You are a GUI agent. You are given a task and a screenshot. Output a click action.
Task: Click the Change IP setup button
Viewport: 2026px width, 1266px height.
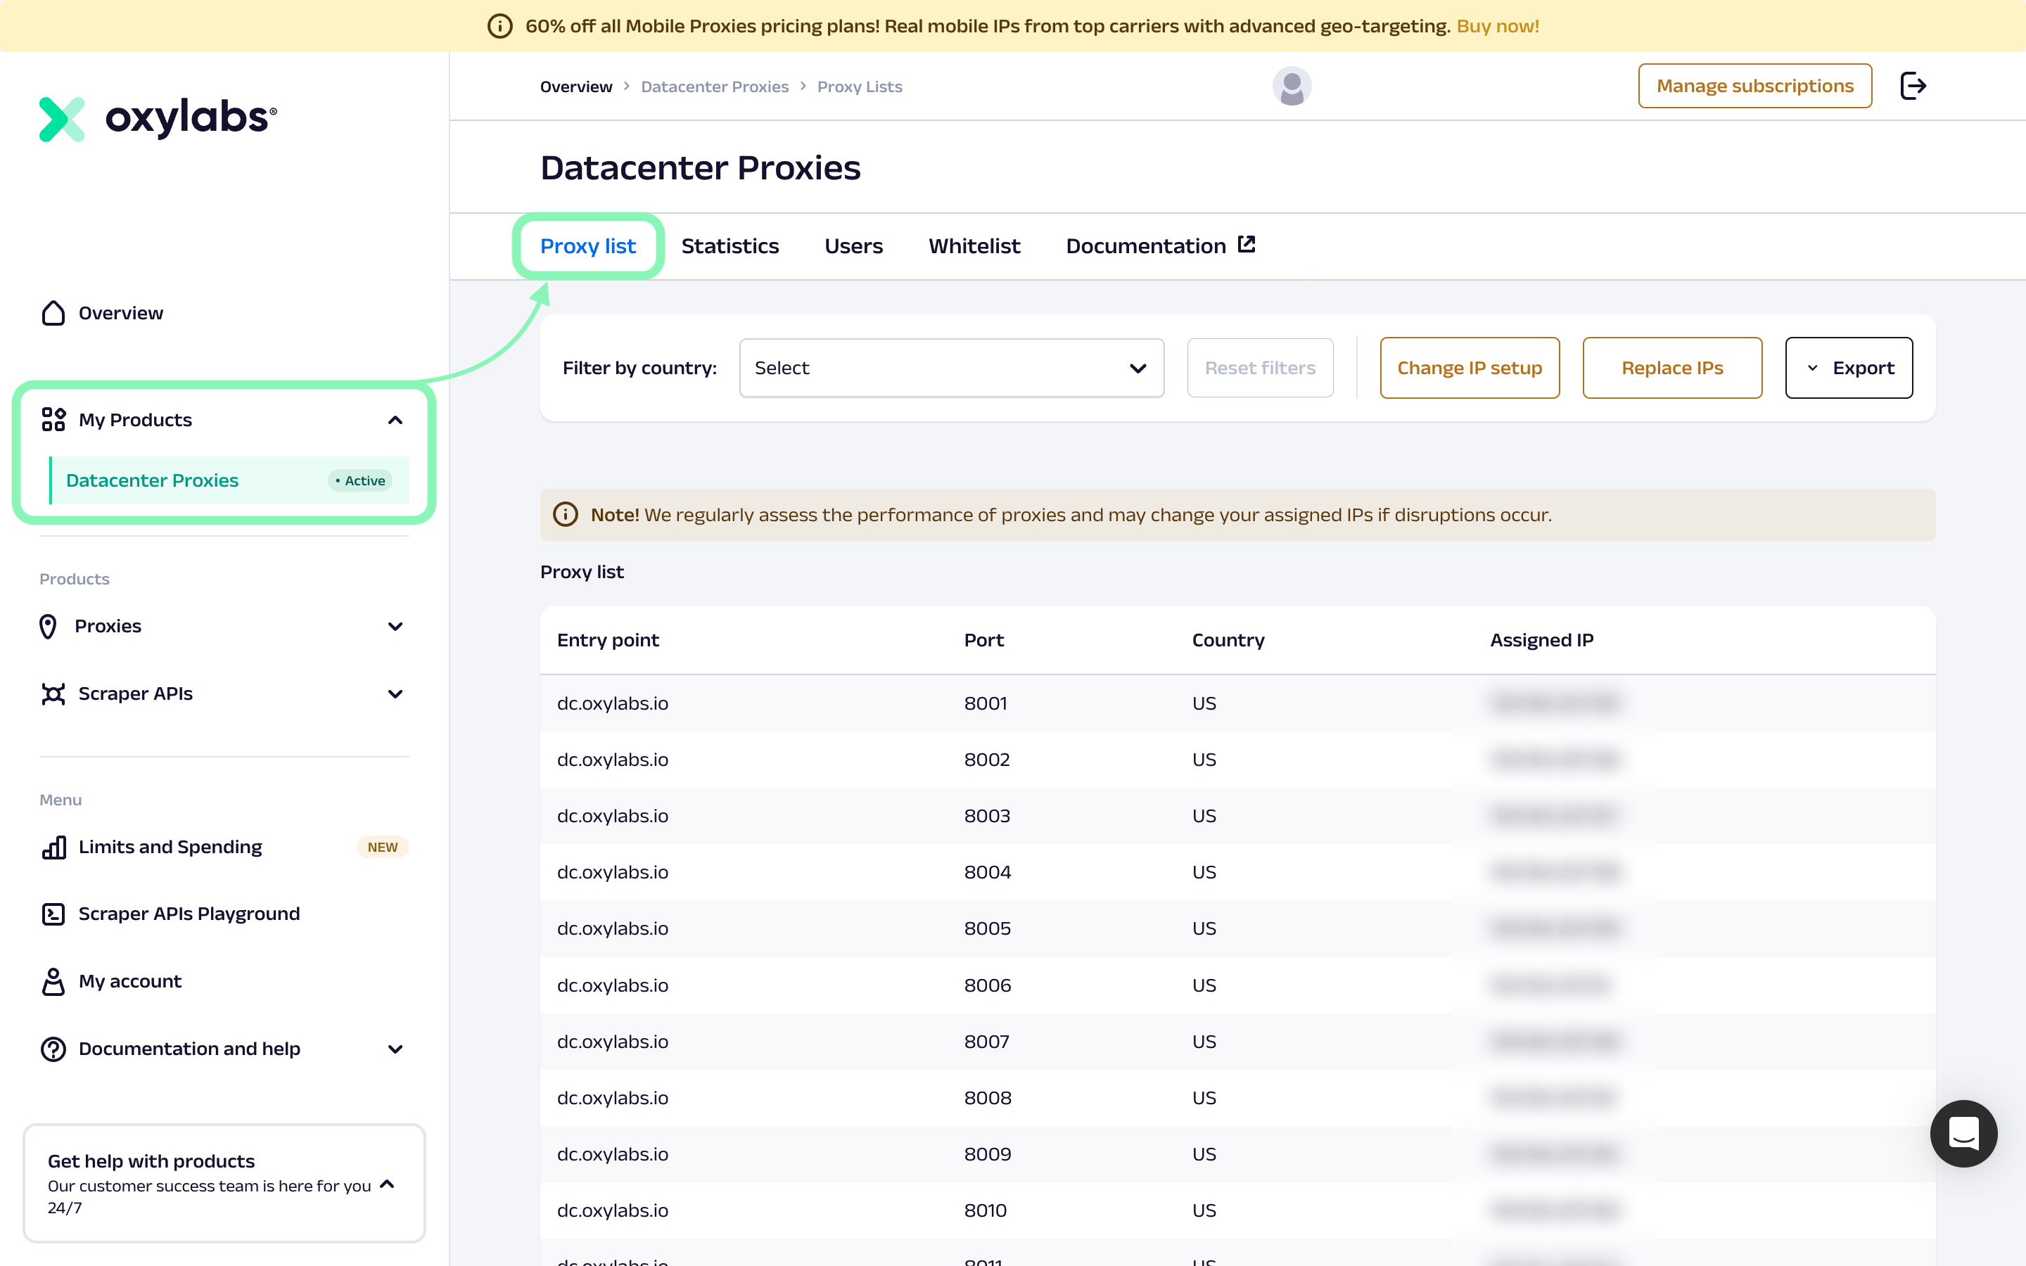1468,369
